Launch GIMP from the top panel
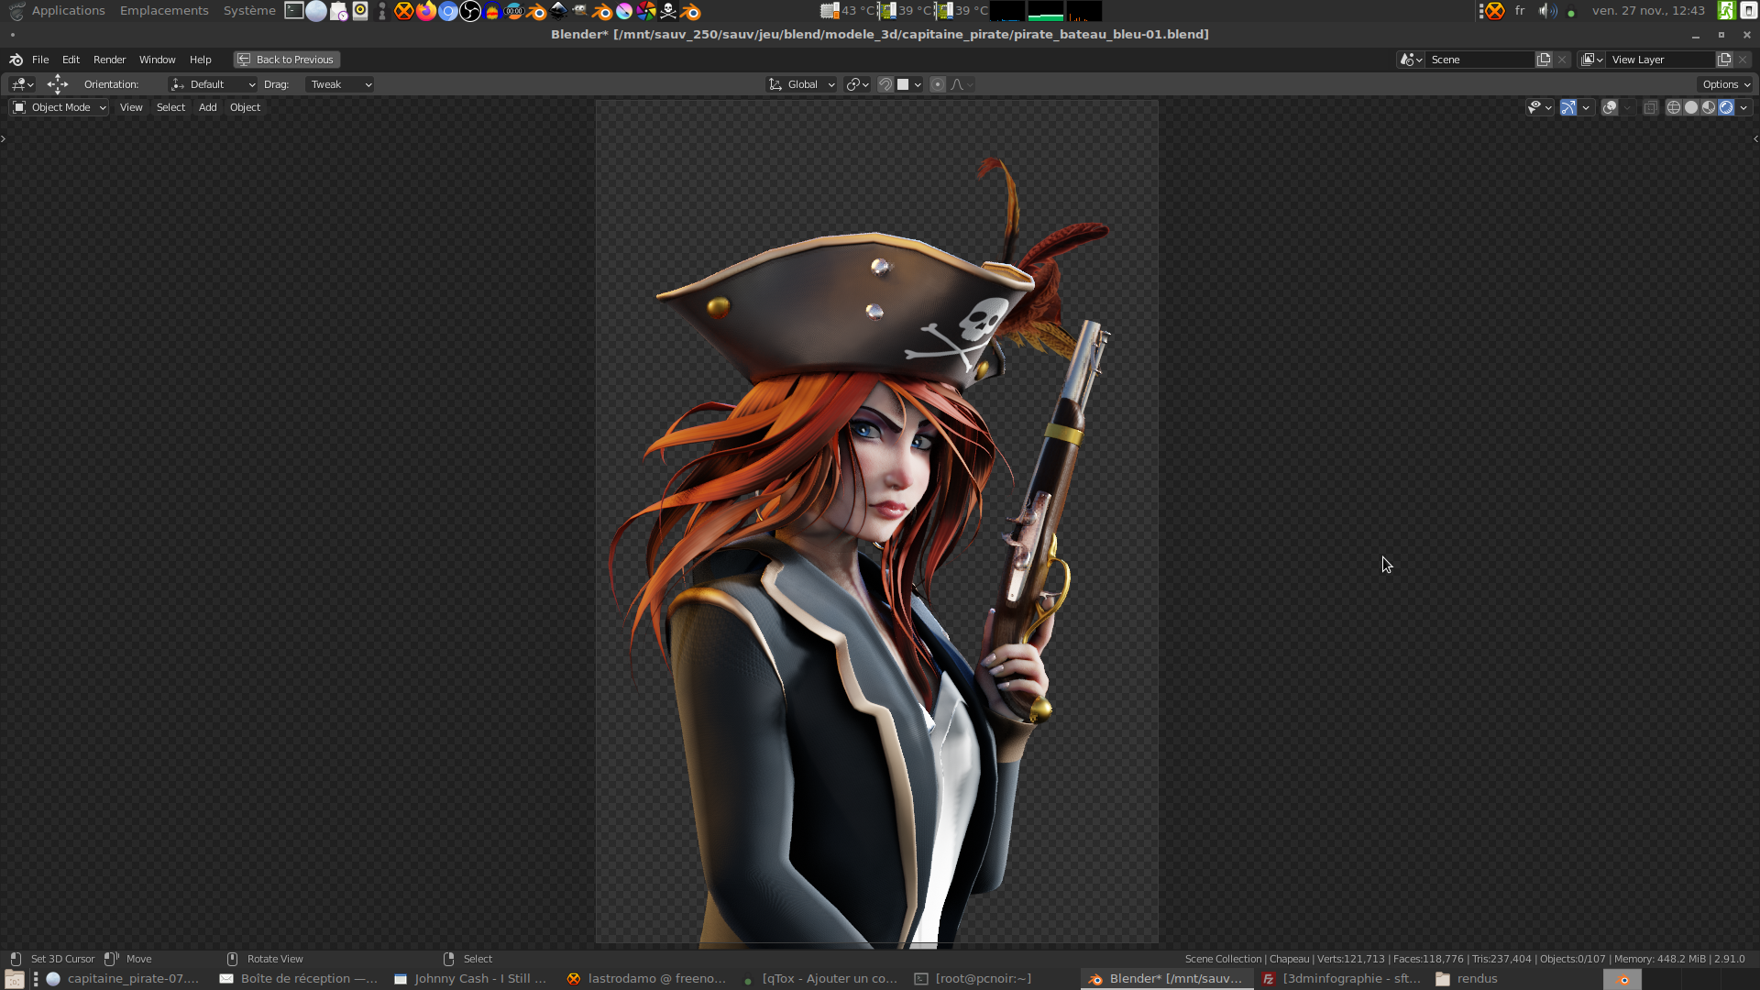Viewport: 1760px width, 990px height. pos(580,11)
